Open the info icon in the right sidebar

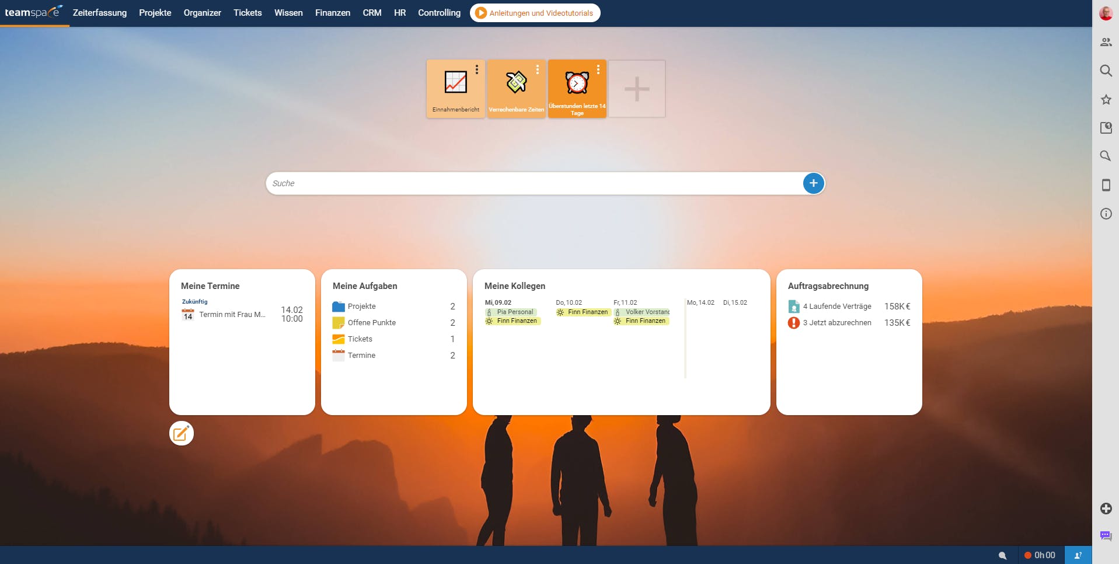pyautogui.click(x=1106, y=214)
